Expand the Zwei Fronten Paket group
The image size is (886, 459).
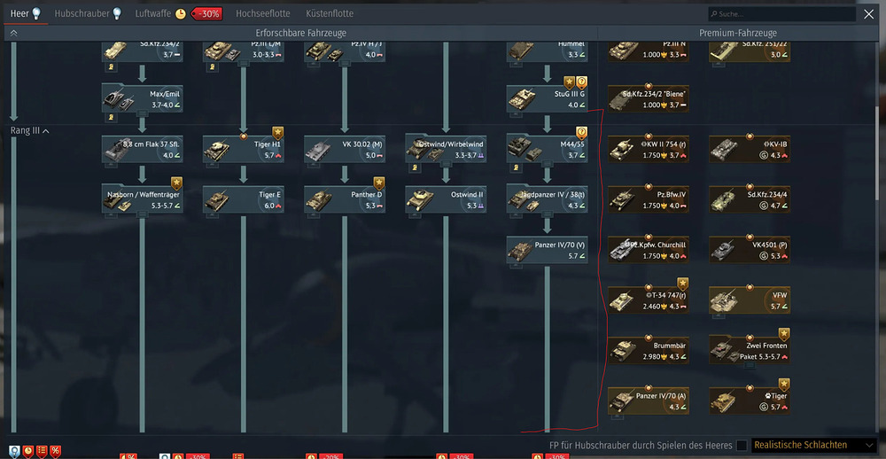click(750, 365)
